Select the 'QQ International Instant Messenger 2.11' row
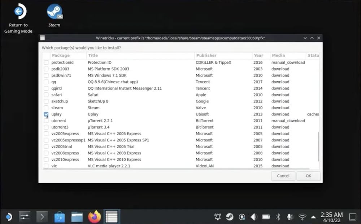361x224 pixels. point(181,88)
